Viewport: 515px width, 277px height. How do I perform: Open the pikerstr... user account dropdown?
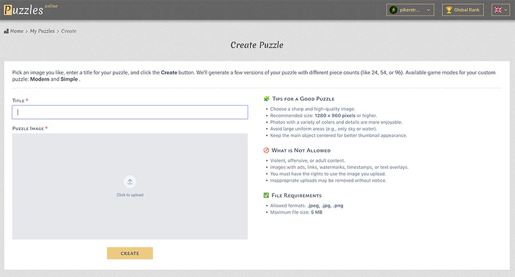coord(411,10)
